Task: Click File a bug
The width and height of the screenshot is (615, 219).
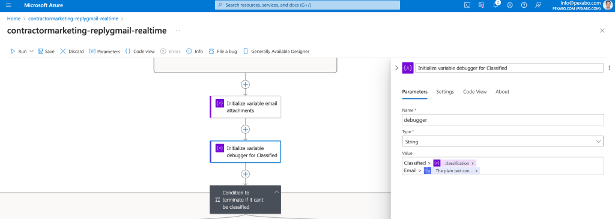Action: (223, 52)
